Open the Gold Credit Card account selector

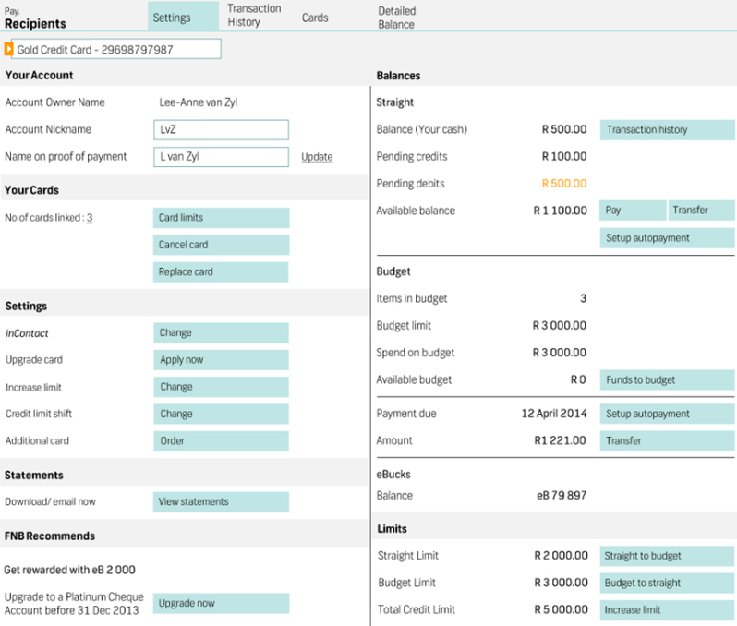(x=116, y=49)
